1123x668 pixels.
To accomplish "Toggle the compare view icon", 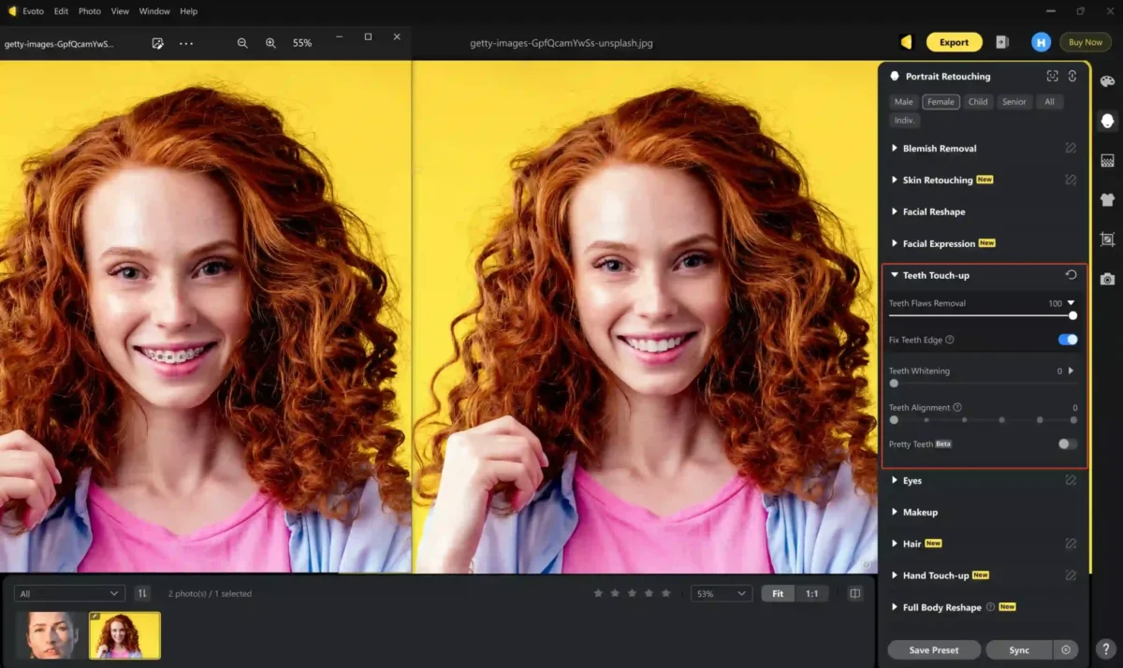I will [x=854, y=593].
